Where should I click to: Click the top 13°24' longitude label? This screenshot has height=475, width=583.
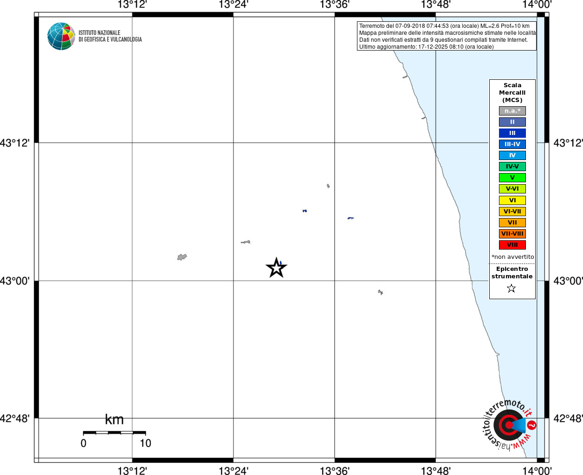(233, 5)
